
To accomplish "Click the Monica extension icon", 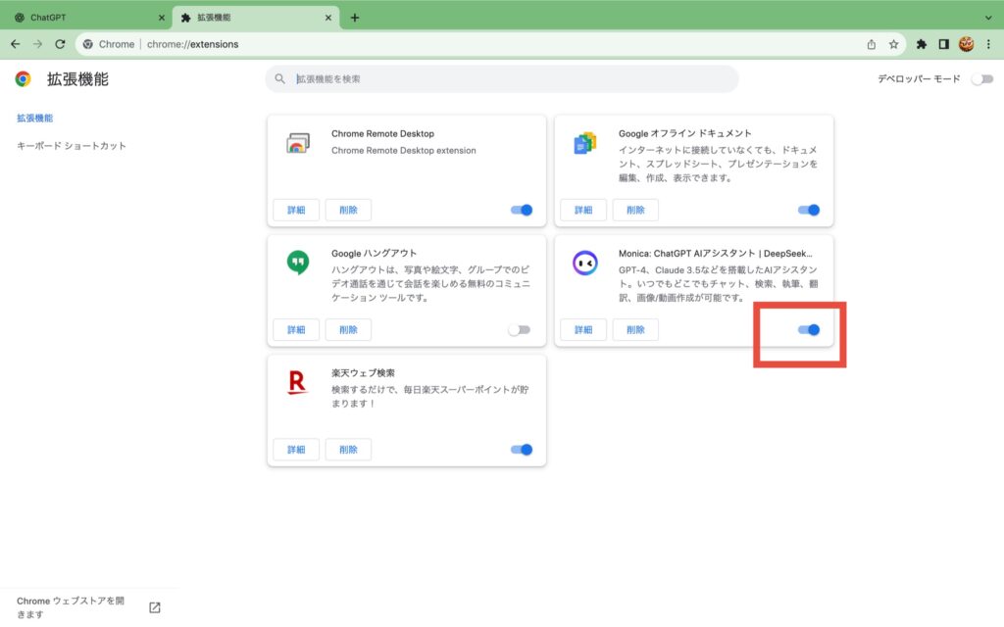I will tap(585, 263).
